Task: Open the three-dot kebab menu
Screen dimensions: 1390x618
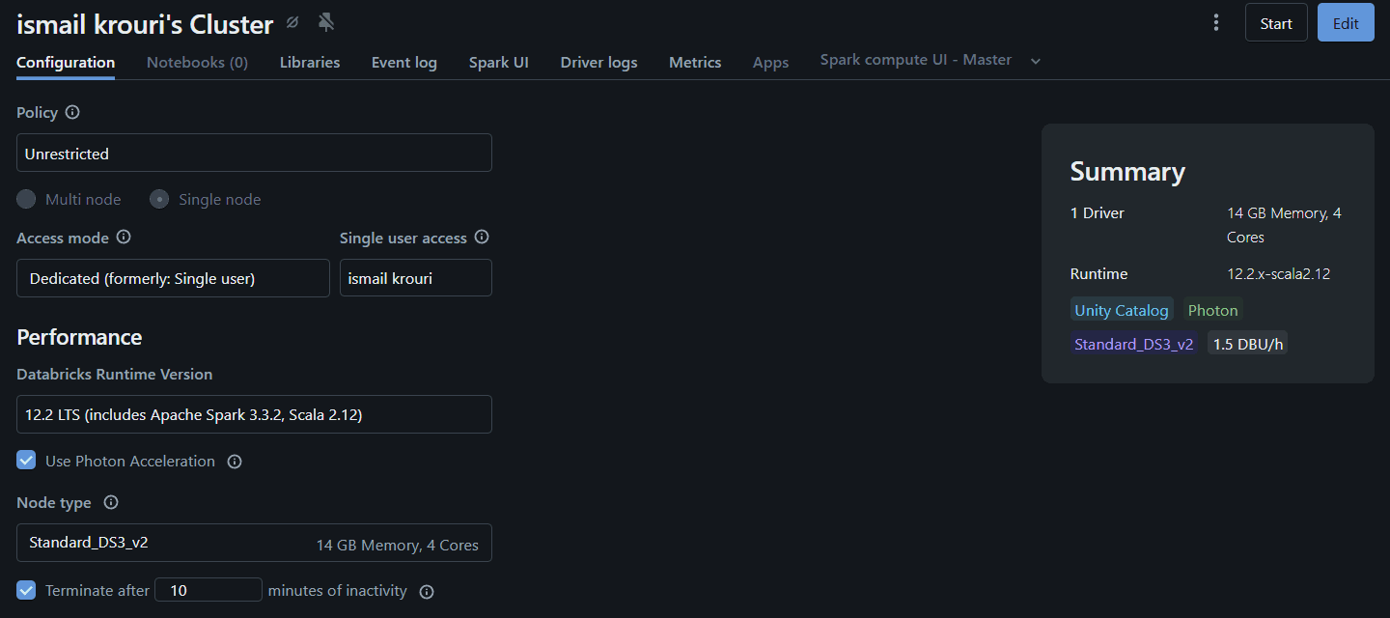Action: 1216,22
